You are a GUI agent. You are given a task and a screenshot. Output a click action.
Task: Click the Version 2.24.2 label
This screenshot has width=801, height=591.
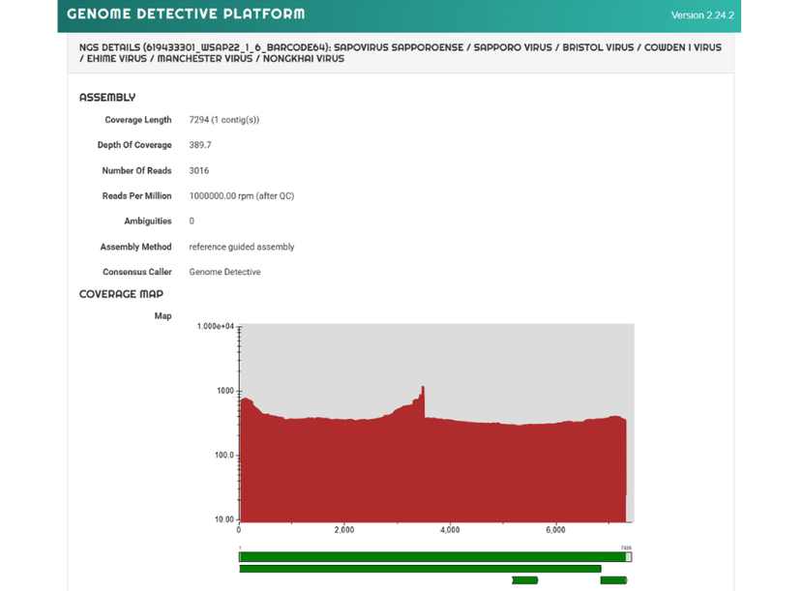tap(702, 15)
